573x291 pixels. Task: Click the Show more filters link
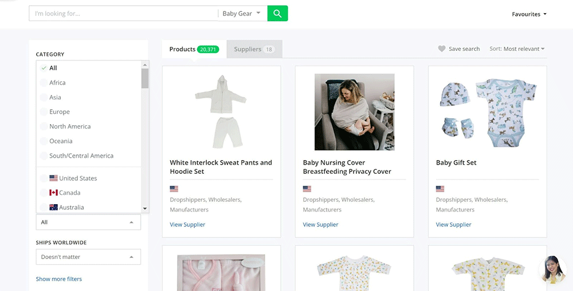pyautogui.click(x=59, y=279)
